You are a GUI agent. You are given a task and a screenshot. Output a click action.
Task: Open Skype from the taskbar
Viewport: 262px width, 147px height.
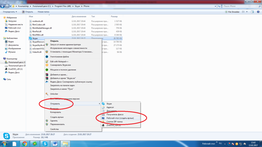[45, 144]
